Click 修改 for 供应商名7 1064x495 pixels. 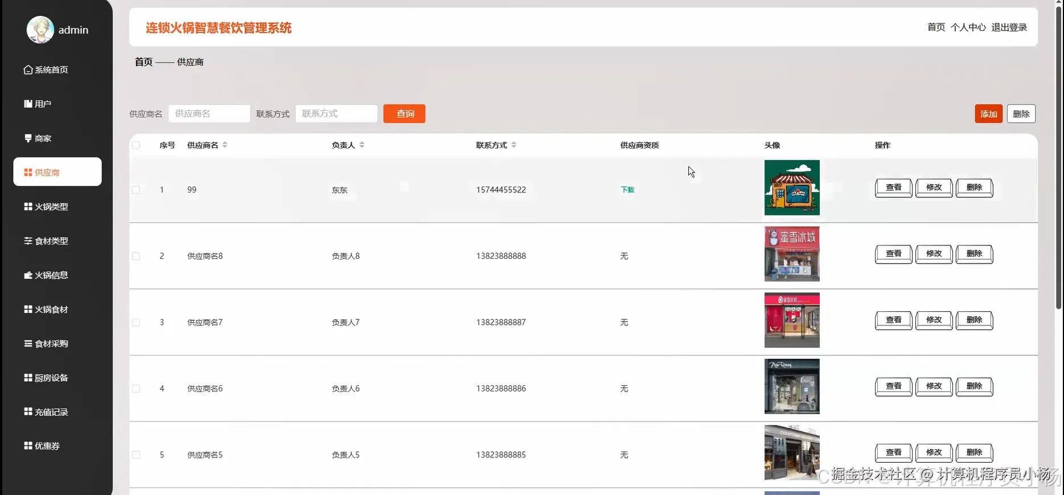[x=934, y=320]
